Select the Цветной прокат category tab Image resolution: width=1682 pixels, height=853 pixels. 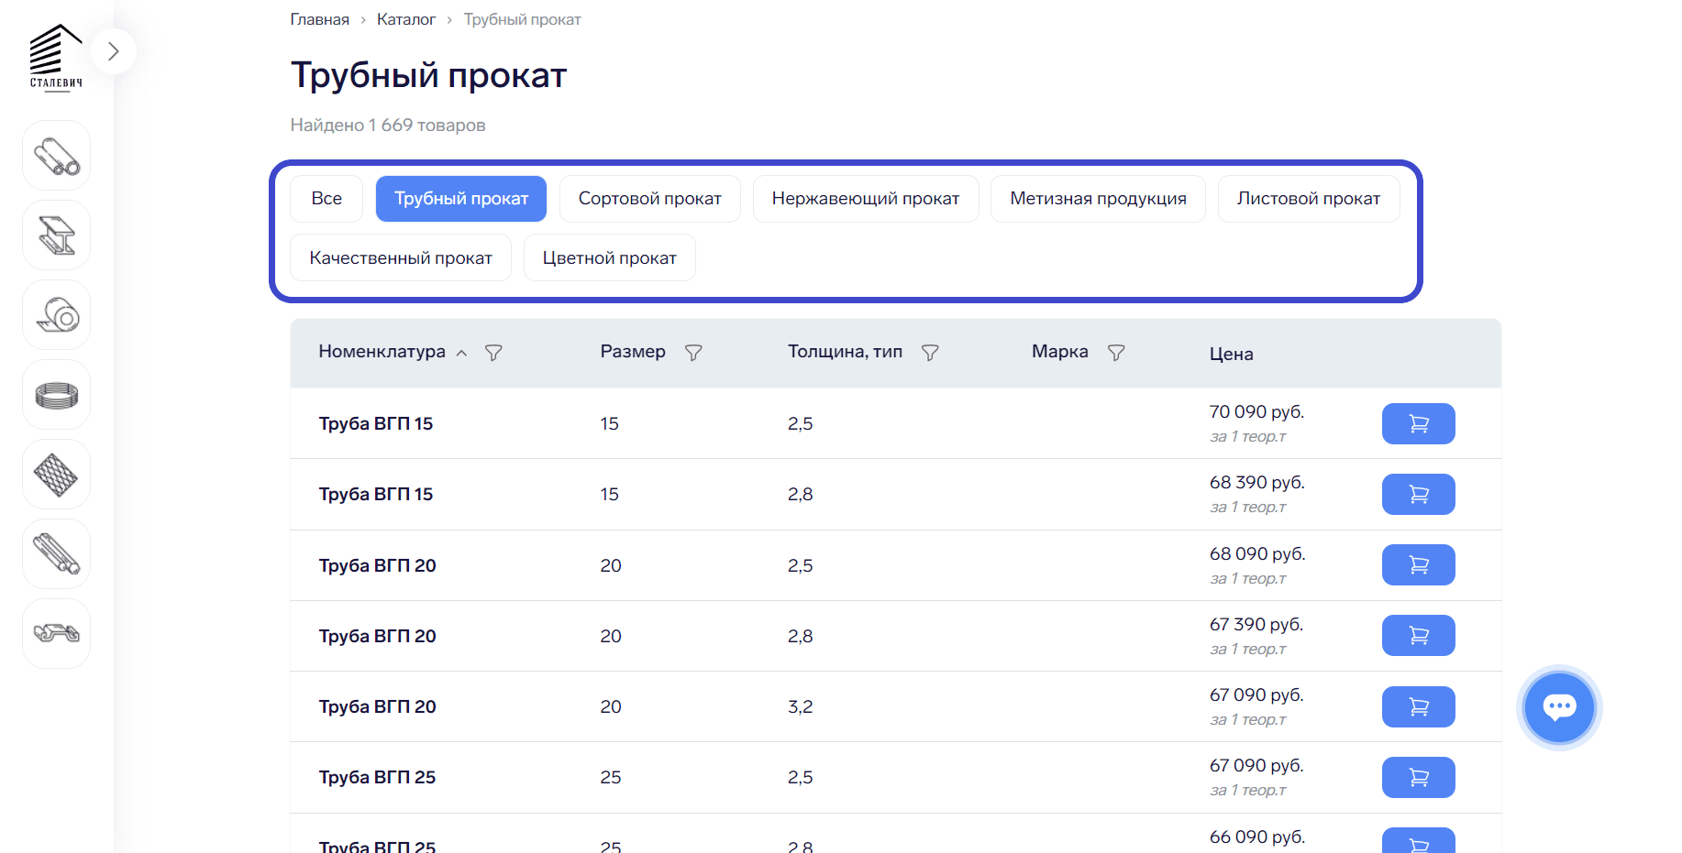tap(610, 257)
